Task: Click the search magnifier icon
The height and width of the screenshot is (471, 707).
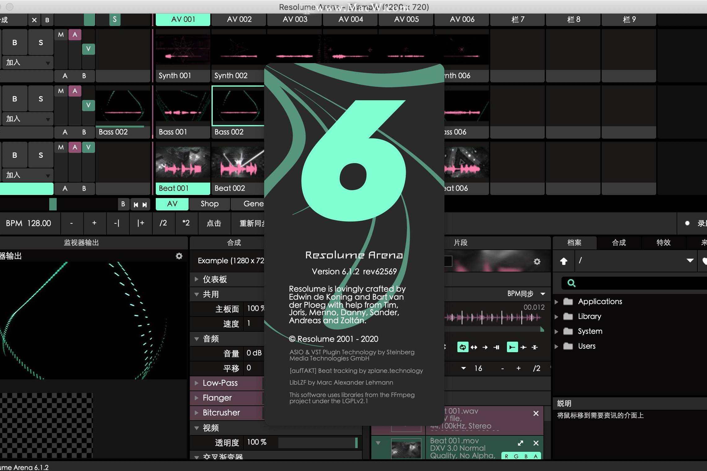Action: (x=571, y=283)
